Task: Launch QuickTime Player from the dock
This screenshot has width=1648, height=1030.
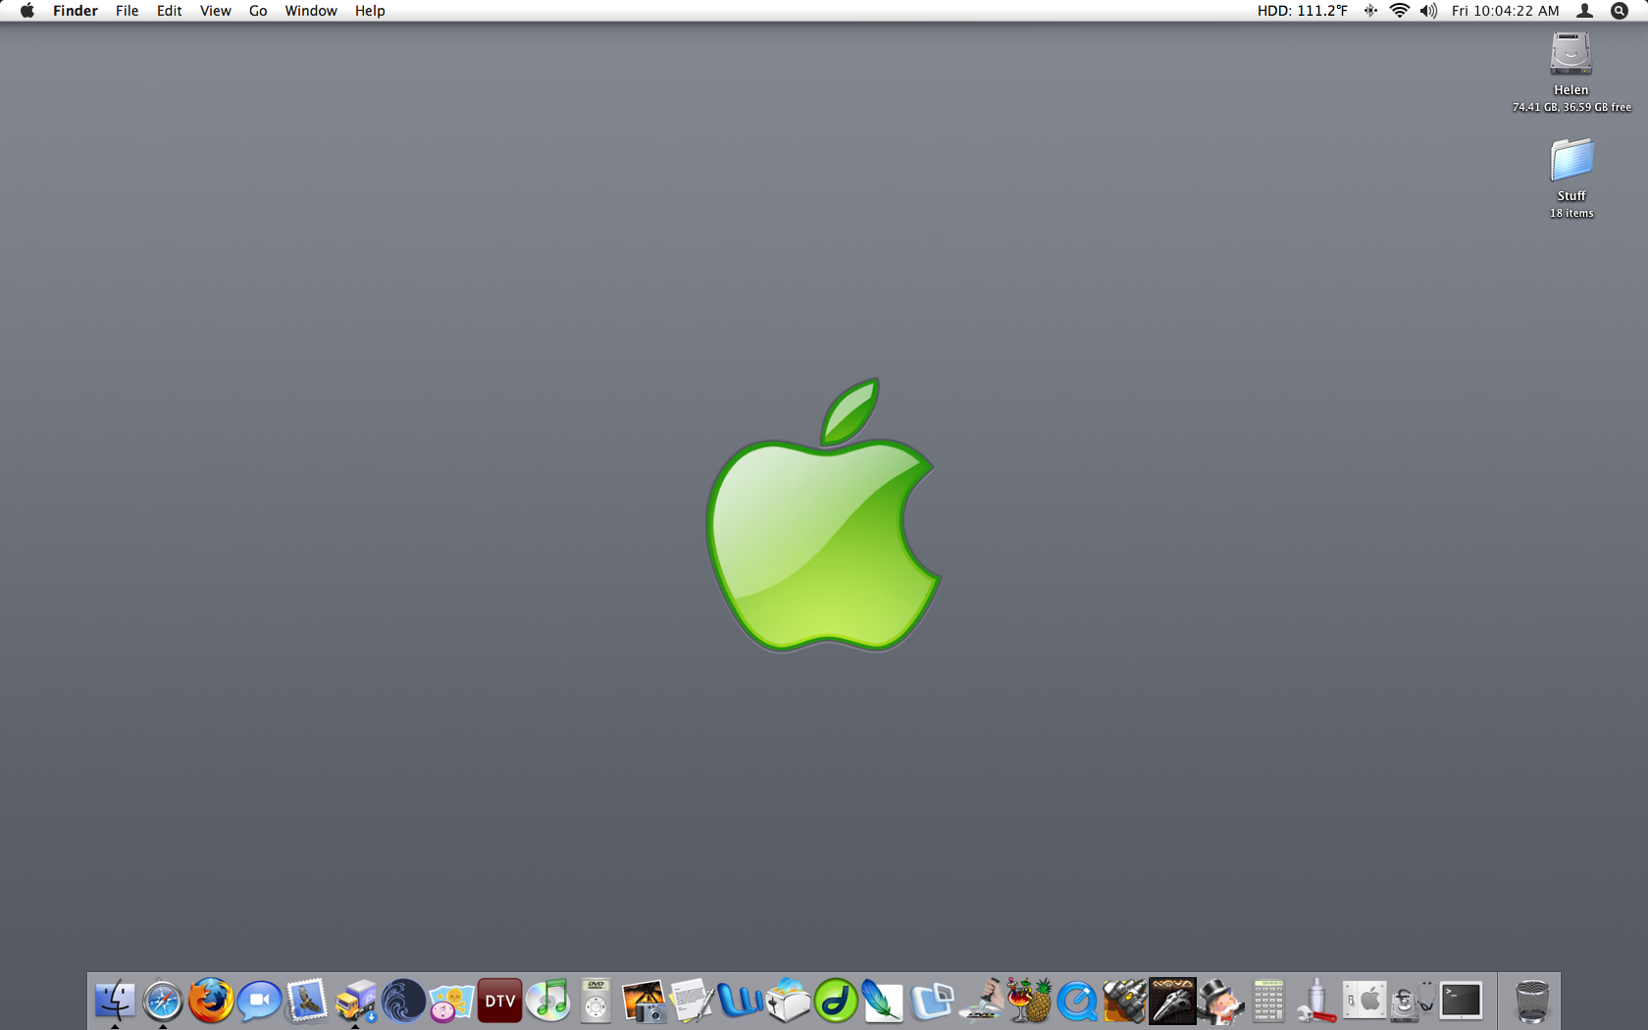Action: tap(1076, 1001)
